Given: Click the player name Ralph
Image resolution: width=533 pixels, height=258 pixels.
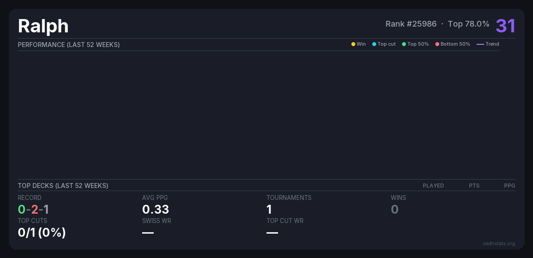Looking at the screenshot, I should point(43,26).
